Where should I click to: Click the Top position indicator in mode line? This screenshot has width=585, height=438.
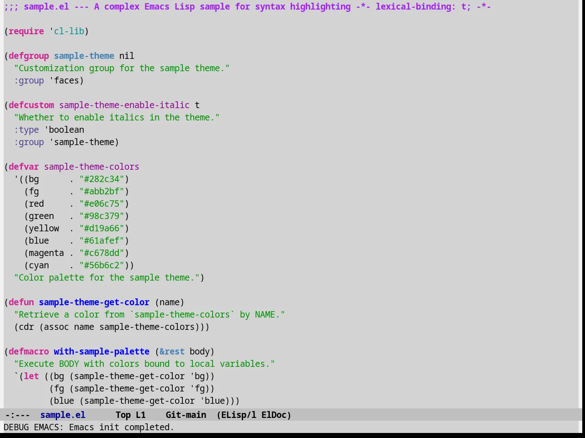point(123,415)
